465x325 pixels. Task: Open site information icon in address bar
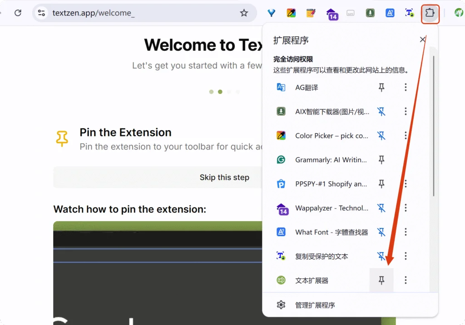click(x=42, y=13)
